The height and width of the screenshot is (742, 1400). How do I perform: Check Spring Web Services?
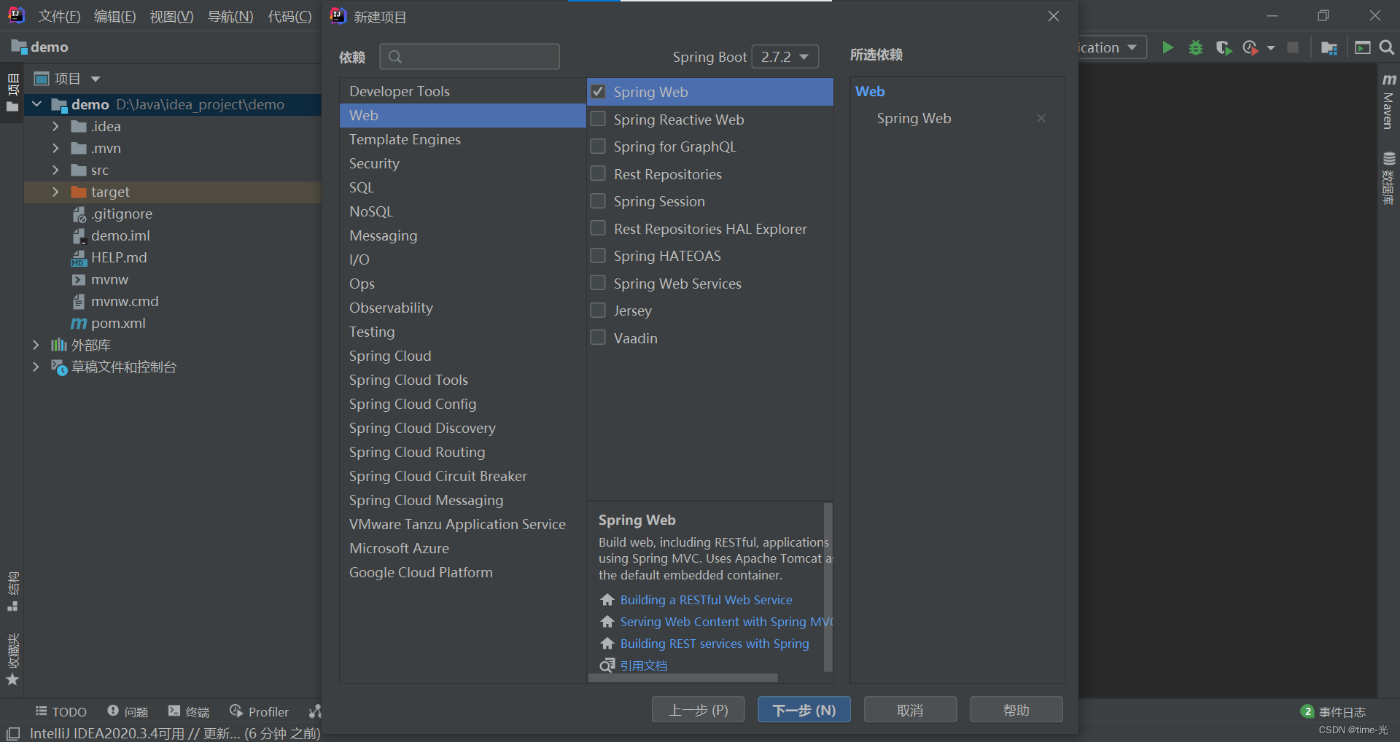[598, 283]
